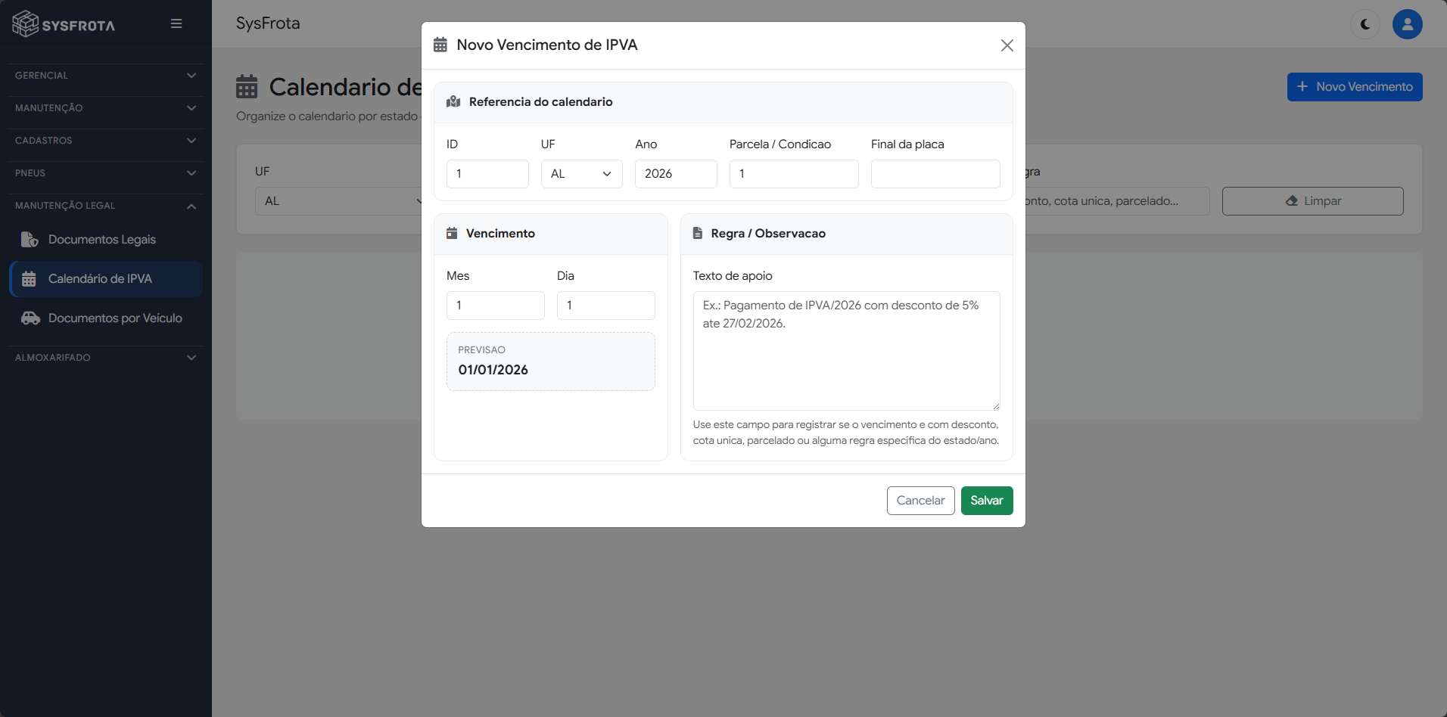Click the Vencimento calendar icon
Screen dimensions: 1447x717
pos(452,233)
